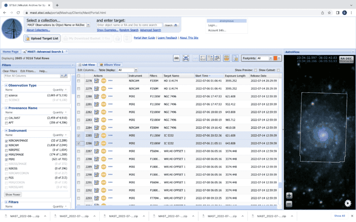Open details icon for row 2278

[97, 81]
